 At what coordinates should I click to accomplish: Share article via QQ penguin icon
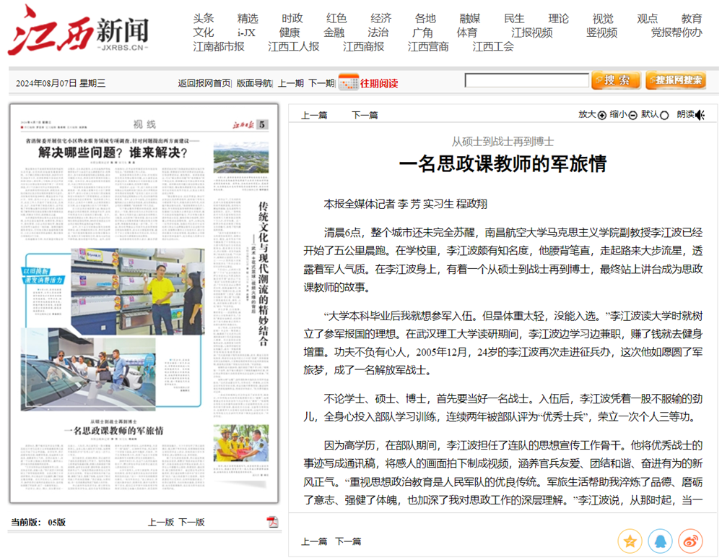(660, 541)
